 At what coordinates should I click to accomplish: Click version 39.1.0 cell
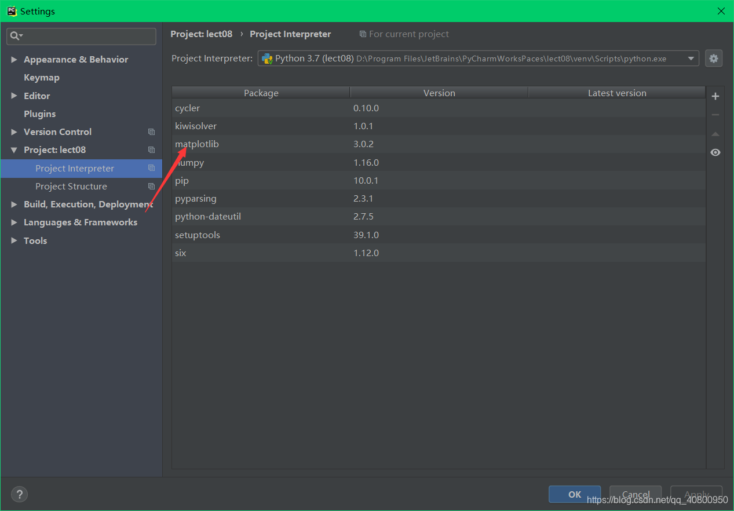tap(366, 235)
